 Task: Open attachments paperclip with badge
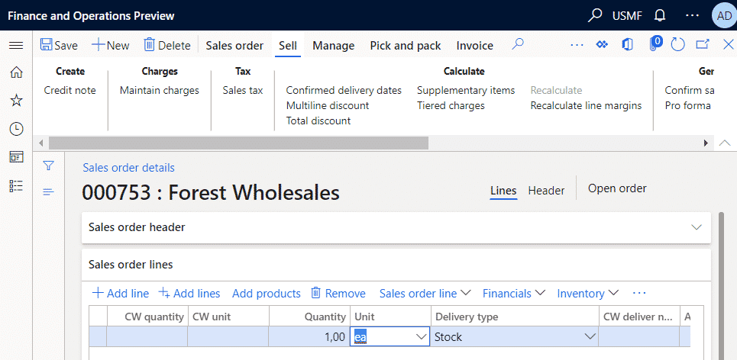655,43
